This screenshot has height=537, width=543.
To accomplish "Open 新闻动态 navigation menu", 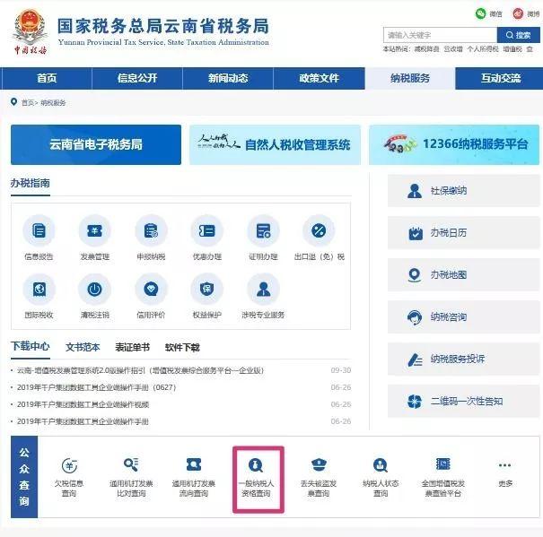I will click(228, 78).
